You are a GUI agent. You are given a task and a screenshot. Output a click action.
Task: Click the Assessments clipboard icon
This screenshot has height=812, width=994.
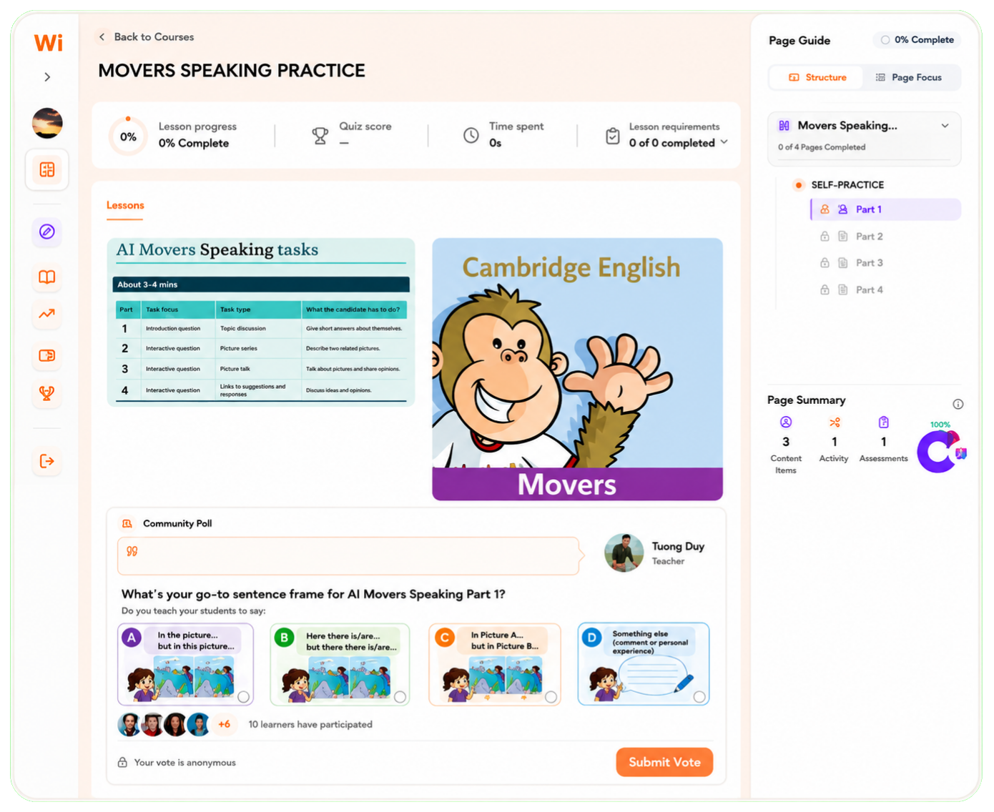[884, 422]
